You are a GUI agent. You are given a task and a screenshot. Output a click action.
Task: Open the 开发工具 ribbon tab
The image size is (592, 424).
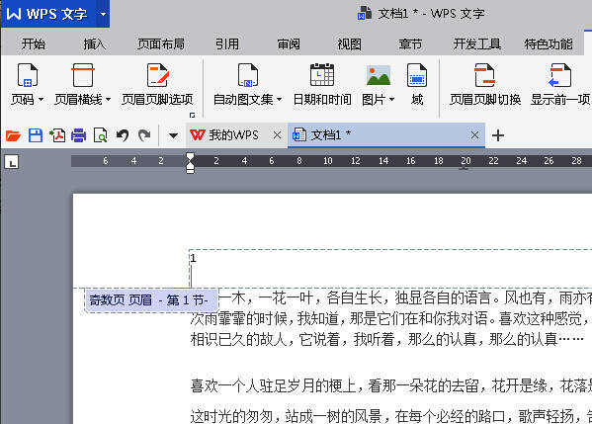pos(477,44)
